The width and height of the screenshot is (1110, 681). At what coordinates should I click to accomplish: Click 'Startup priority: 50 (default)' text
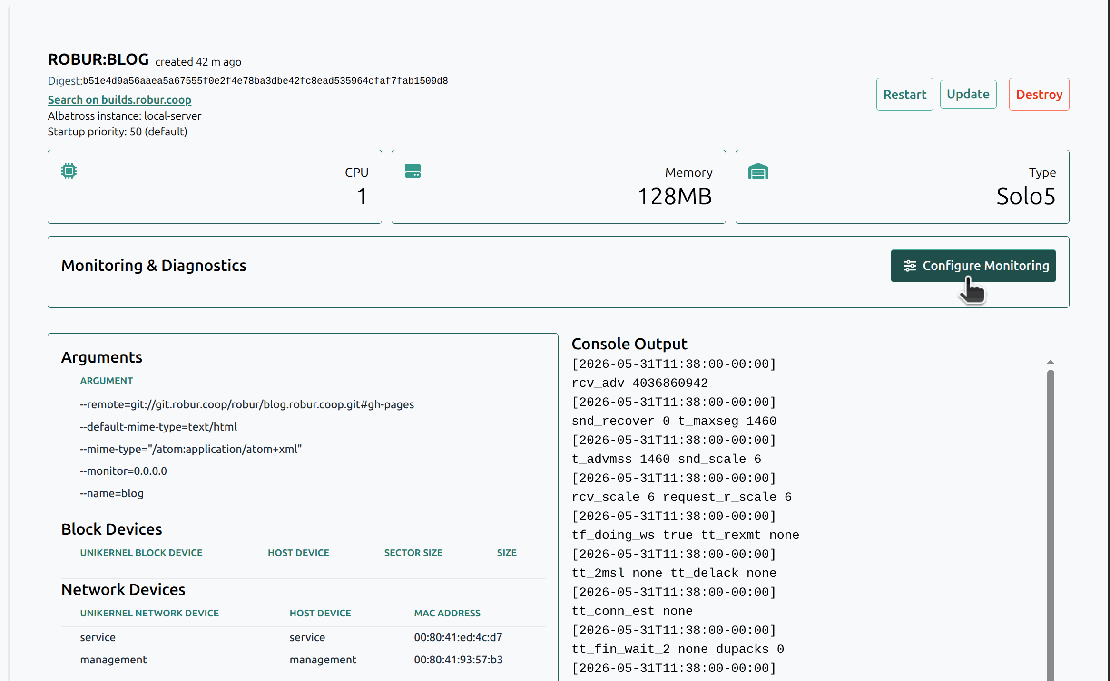tap(118, 132)
